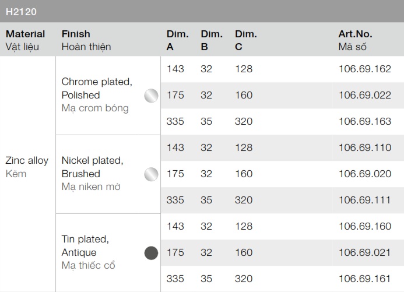This screenshot has width=404, height=292.
Task: Click the Tin plated, Antique label
Action: point(85,246)
